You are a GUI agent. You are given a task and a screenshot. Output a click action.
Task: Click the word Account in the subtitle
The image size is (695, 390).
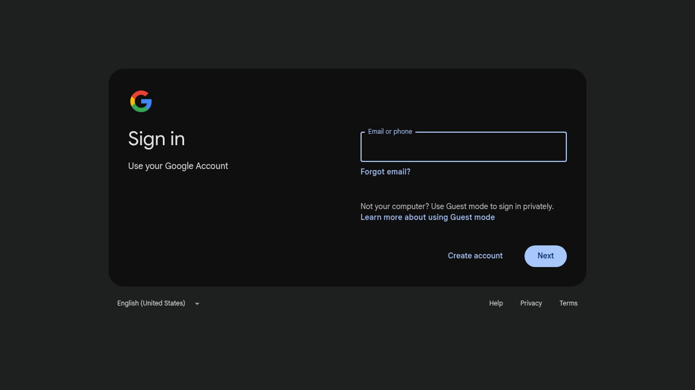tap(212, 166)
